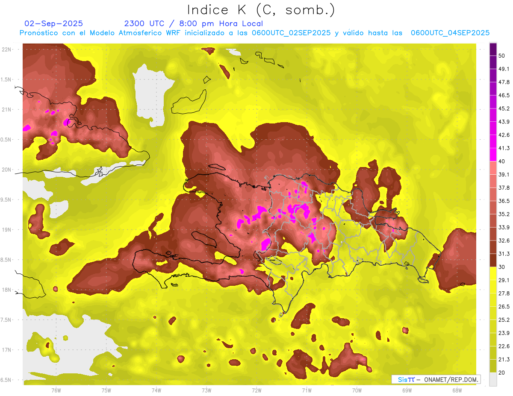Click the magenta swatch between 40 and 41.3
Screen dimensions: 513x396
coord(493,155)
